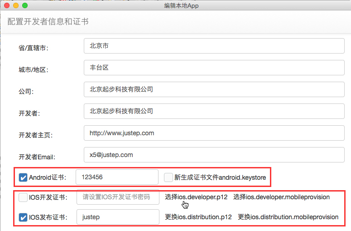The image size is (351, 231).
Task: Disable the IOS发布证书 checkbox
Action: tap(23, 217)
